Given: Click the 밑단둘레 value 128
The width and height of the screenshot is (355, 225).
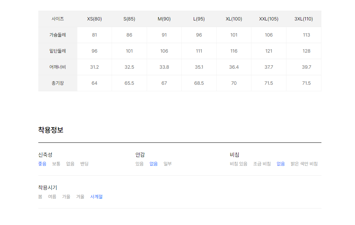Looking at the screenshot, I should click(x=306, y=51).
